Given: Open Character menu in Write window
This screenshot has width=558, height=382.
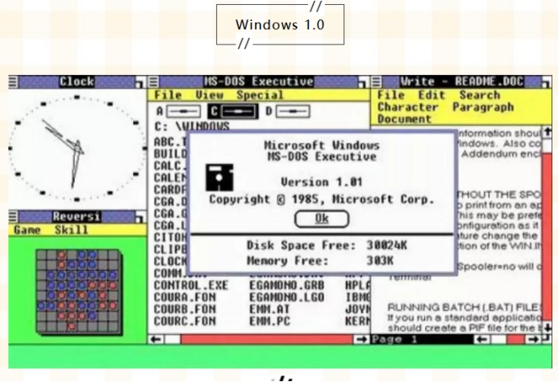Looking at the screenshot, I should 408,107.
